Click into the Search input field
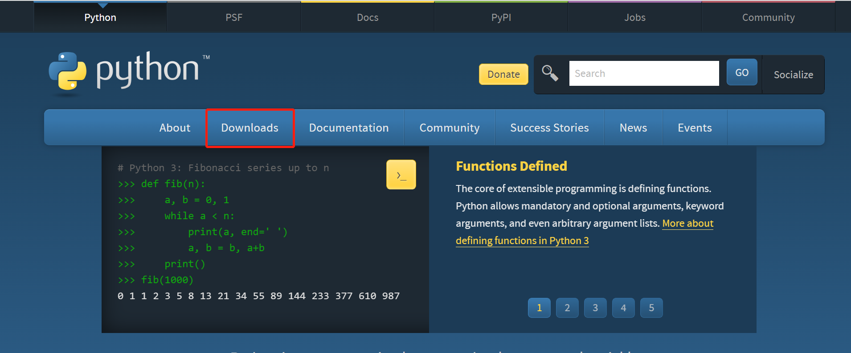The width and height of the screenshot is (851, 353). coord(644,73)
